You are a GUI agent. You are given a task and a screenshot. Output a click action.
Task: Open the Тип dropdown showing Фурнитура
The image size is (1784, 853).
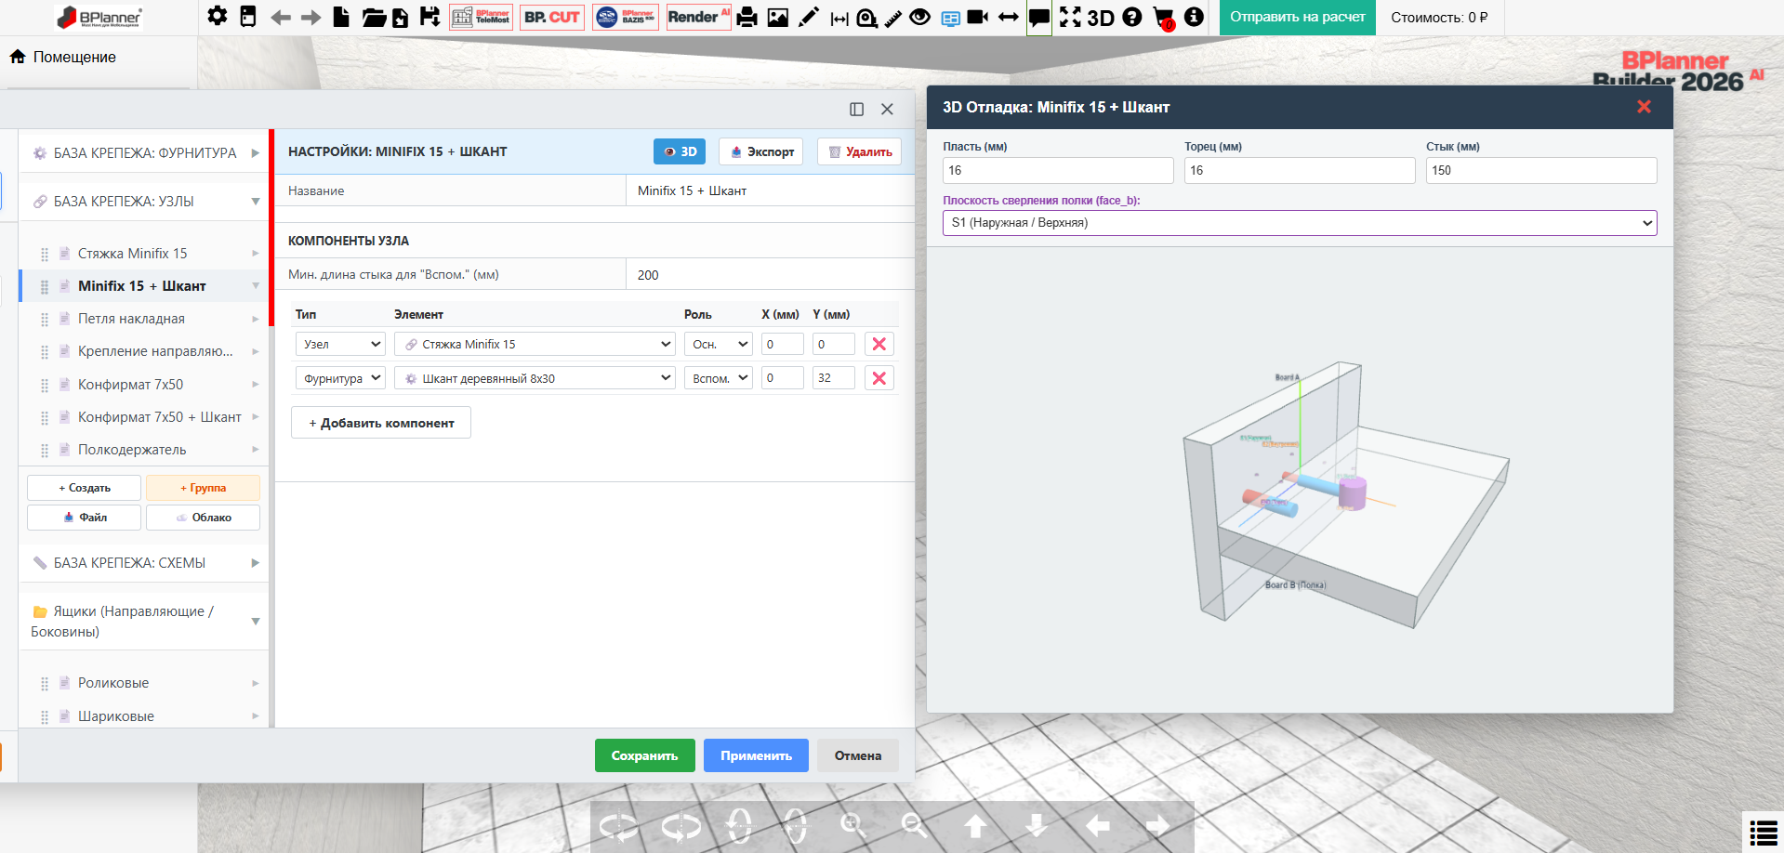[340, 378]
